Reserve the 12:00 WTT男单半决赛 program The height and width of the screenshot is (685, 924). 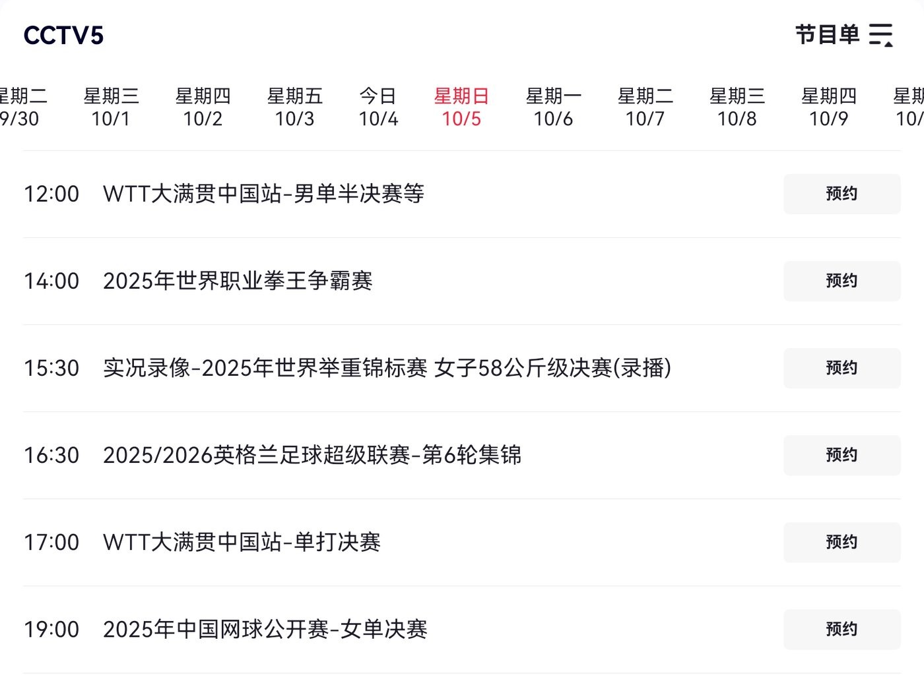point(841,194)
